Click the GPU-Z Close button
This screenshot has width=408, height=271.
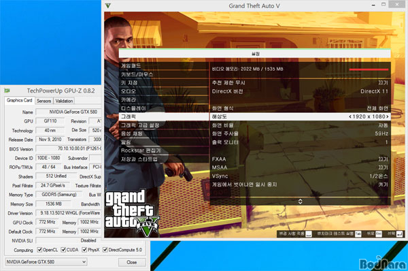point(132,262)
